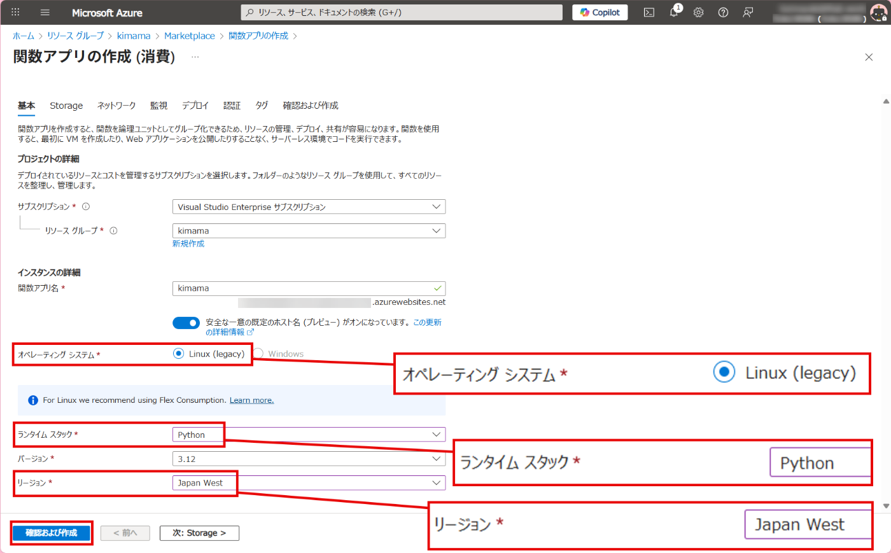
Task: Switch to the 監視 tab
Action: 158,106
